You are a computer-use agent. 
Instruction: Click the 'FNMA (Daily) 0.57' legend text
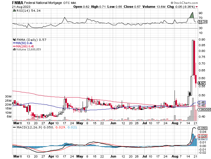[31, 40]
